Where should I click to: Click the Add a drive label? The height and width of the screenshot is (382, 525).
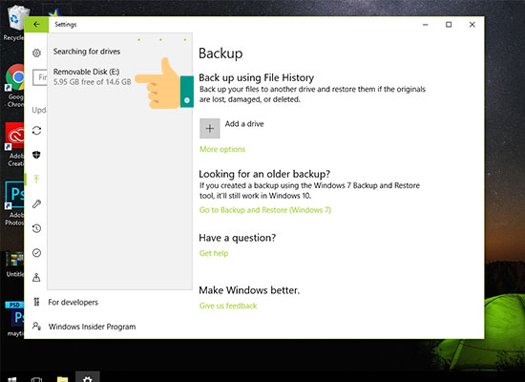[x=244, y=124]
